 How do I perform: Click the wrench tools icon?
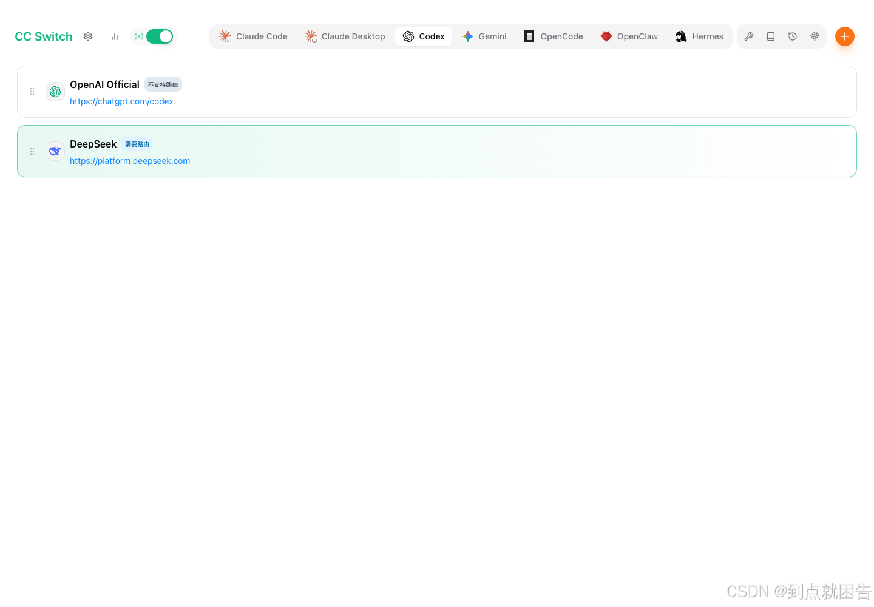[x=749, y=36]
